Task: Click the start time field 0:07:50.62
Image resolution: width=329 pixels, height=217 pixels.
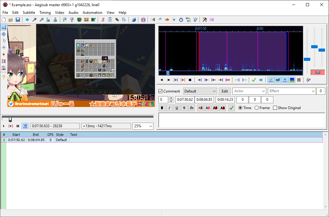Action: point(185,100)
